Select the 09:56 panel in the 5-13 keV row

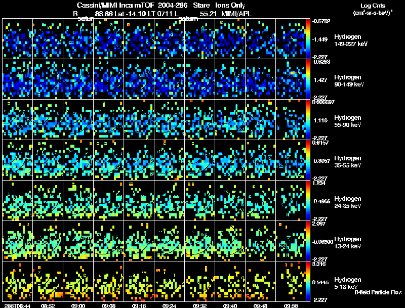(291, 281)
